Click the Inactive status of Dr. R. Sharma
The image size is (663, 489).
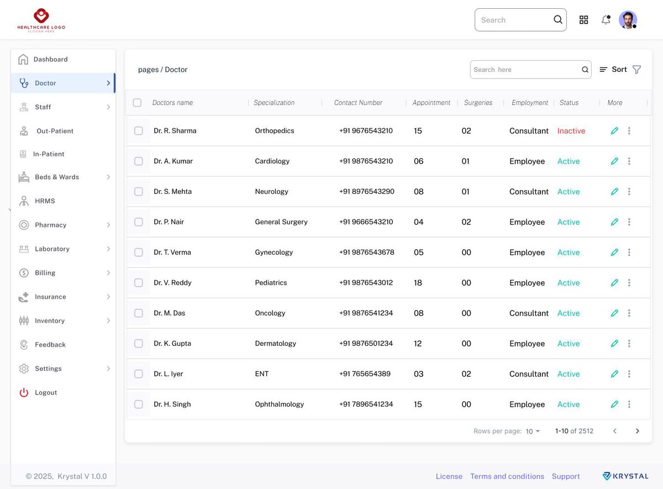point(571,131)
